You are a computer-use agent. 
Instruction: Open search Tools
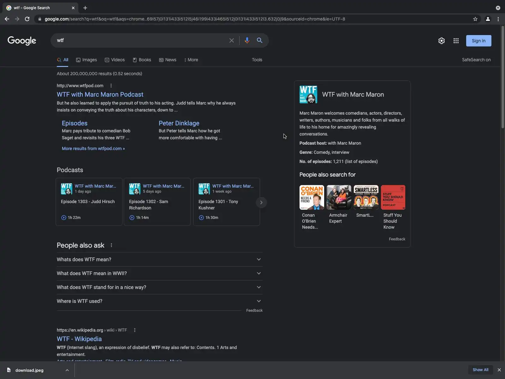257,60
